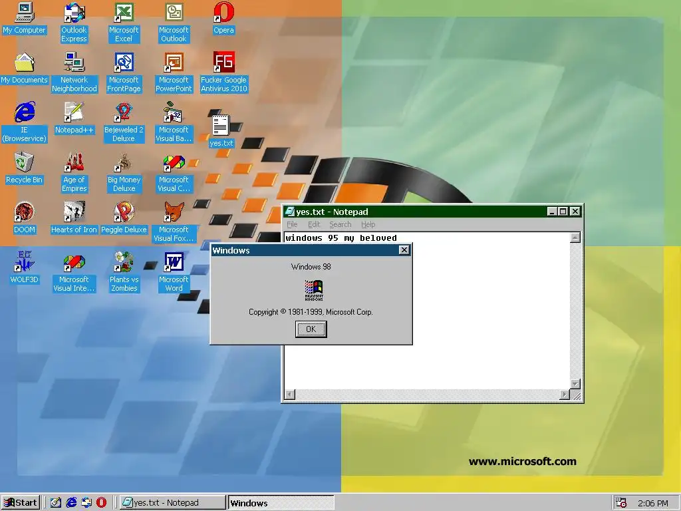Viewport: 681px width, 511px height.
Task: Launch Opera from Quick Launch bar
Action: click(x=101, y=503)
